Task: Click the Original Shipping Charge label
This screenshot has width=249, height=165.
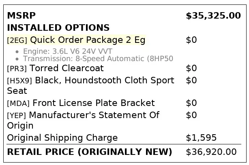Action: (x=62, y=138)
